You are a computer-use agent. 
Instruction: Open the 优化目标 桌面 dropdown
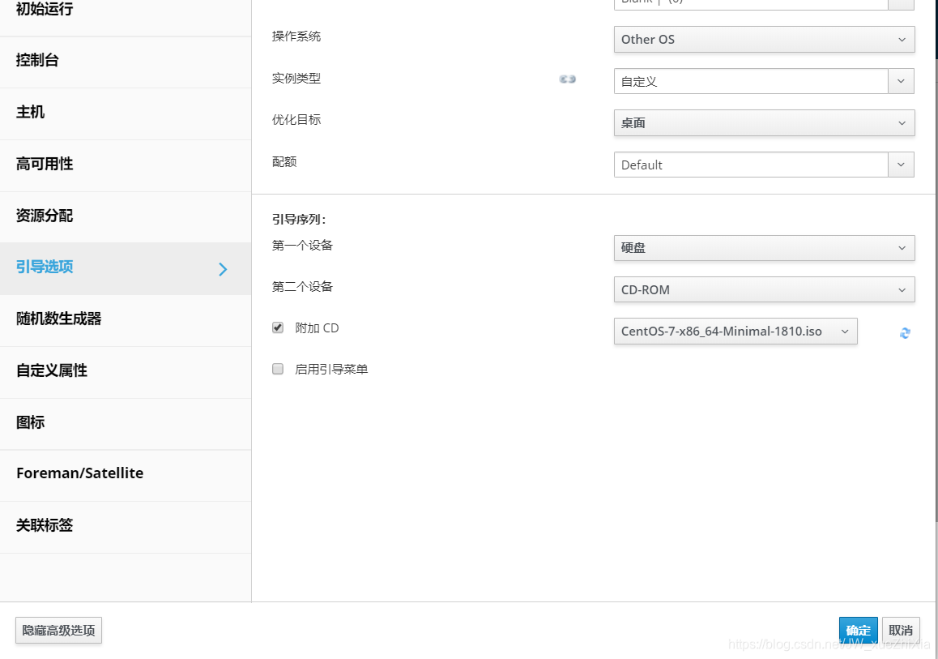764,122
